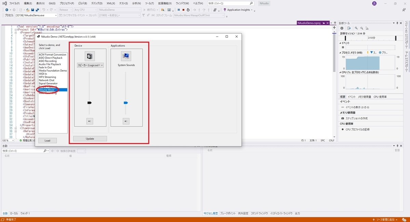Restart debugging with the circular arrow
This screenshot has width=410, height=222.
pyautogui.click(x=188, y=10)
